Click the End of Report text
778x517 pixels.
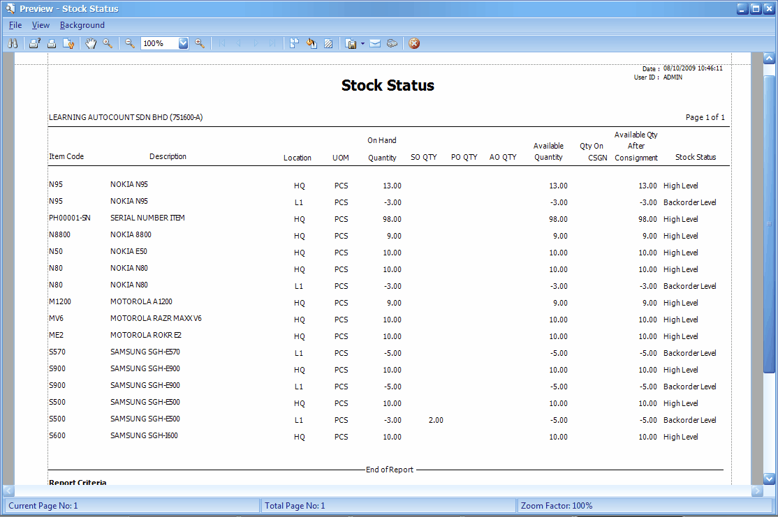(390, 470)
